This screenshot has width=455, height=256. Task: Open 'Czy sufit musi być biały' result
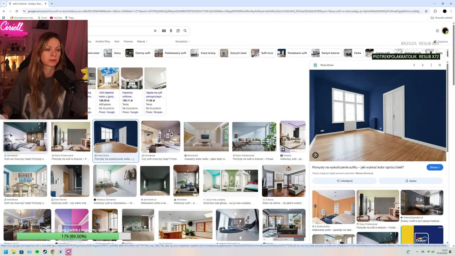click(x=161, y=137)
